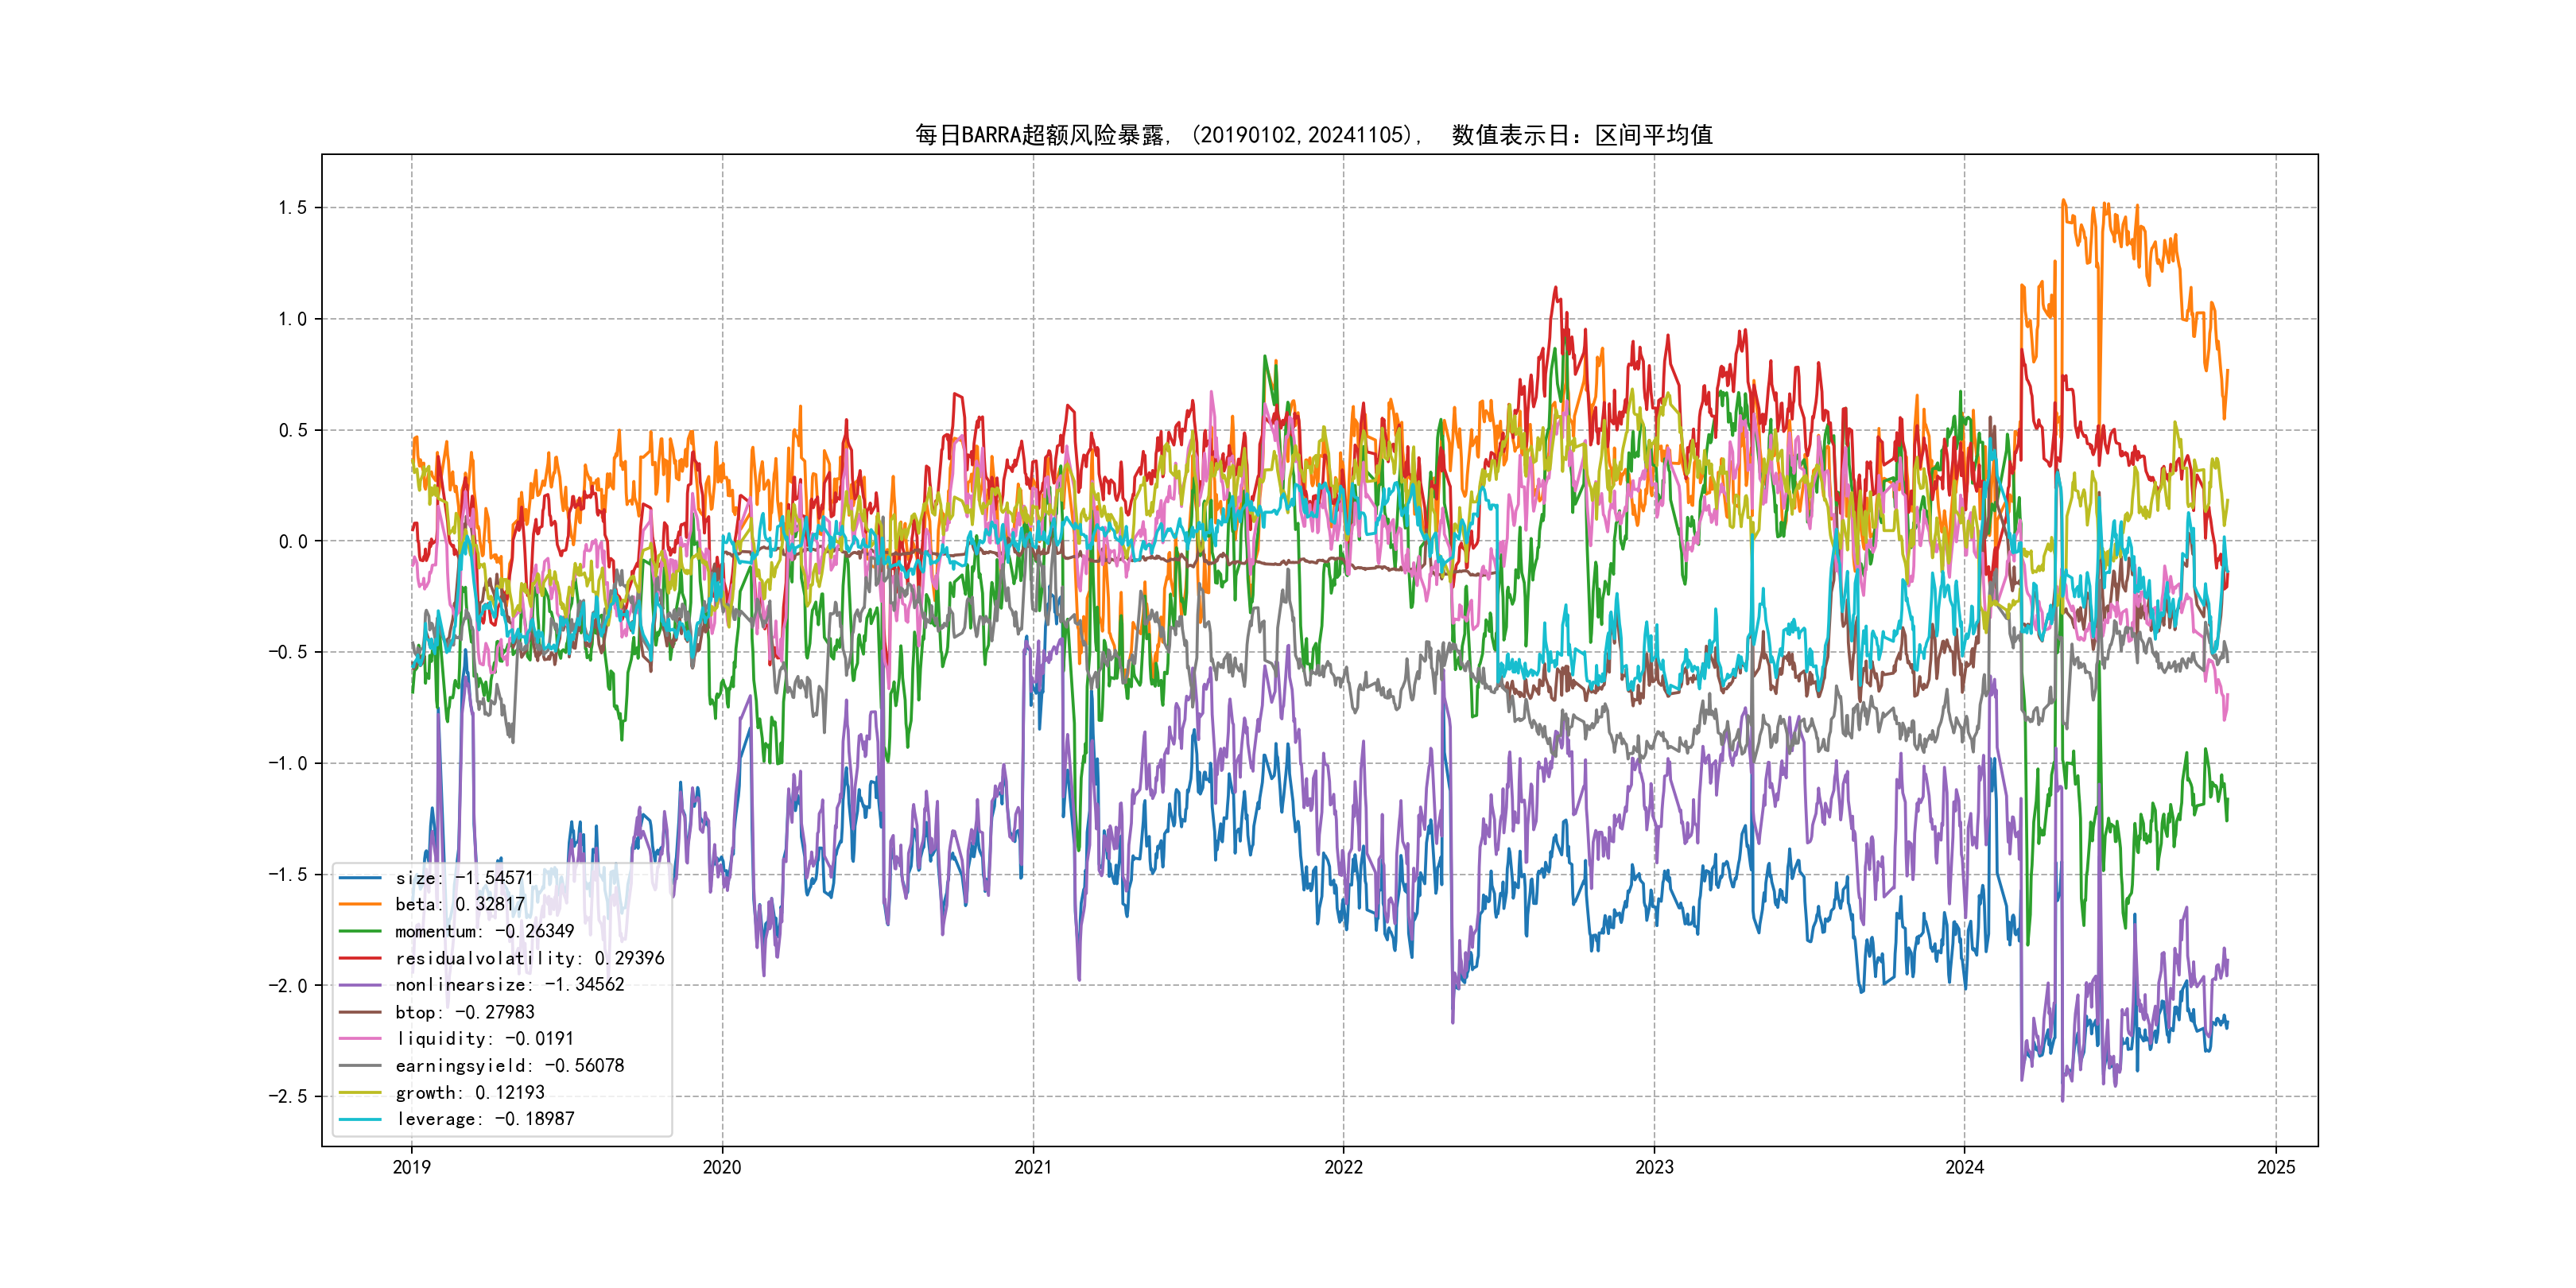Click the 1.5 y-axis tick label
Image resolution: width=2576 pixels, height=1288 pixels.
coord(292,208)
